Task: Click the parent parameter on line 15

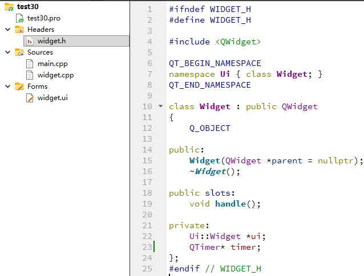Action: click(x=287, y=160)
